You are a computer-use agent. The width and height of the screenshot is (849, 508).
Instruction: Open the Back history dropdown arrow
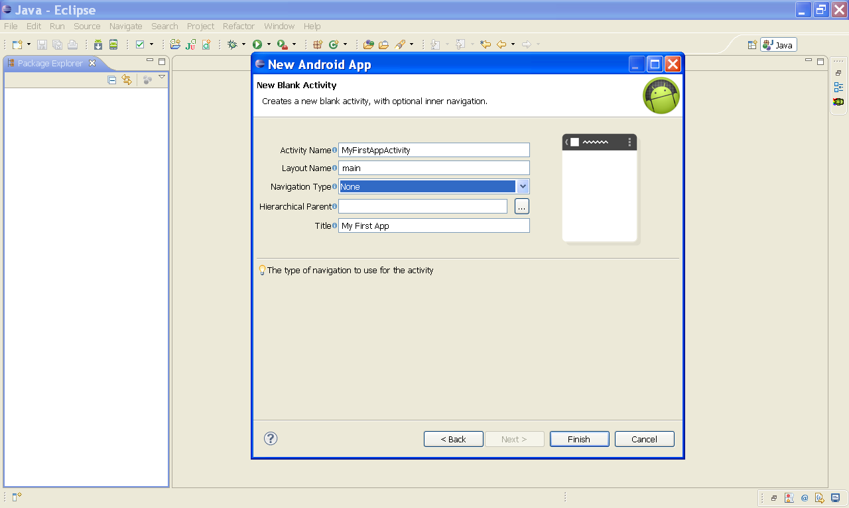pos(513,44)
